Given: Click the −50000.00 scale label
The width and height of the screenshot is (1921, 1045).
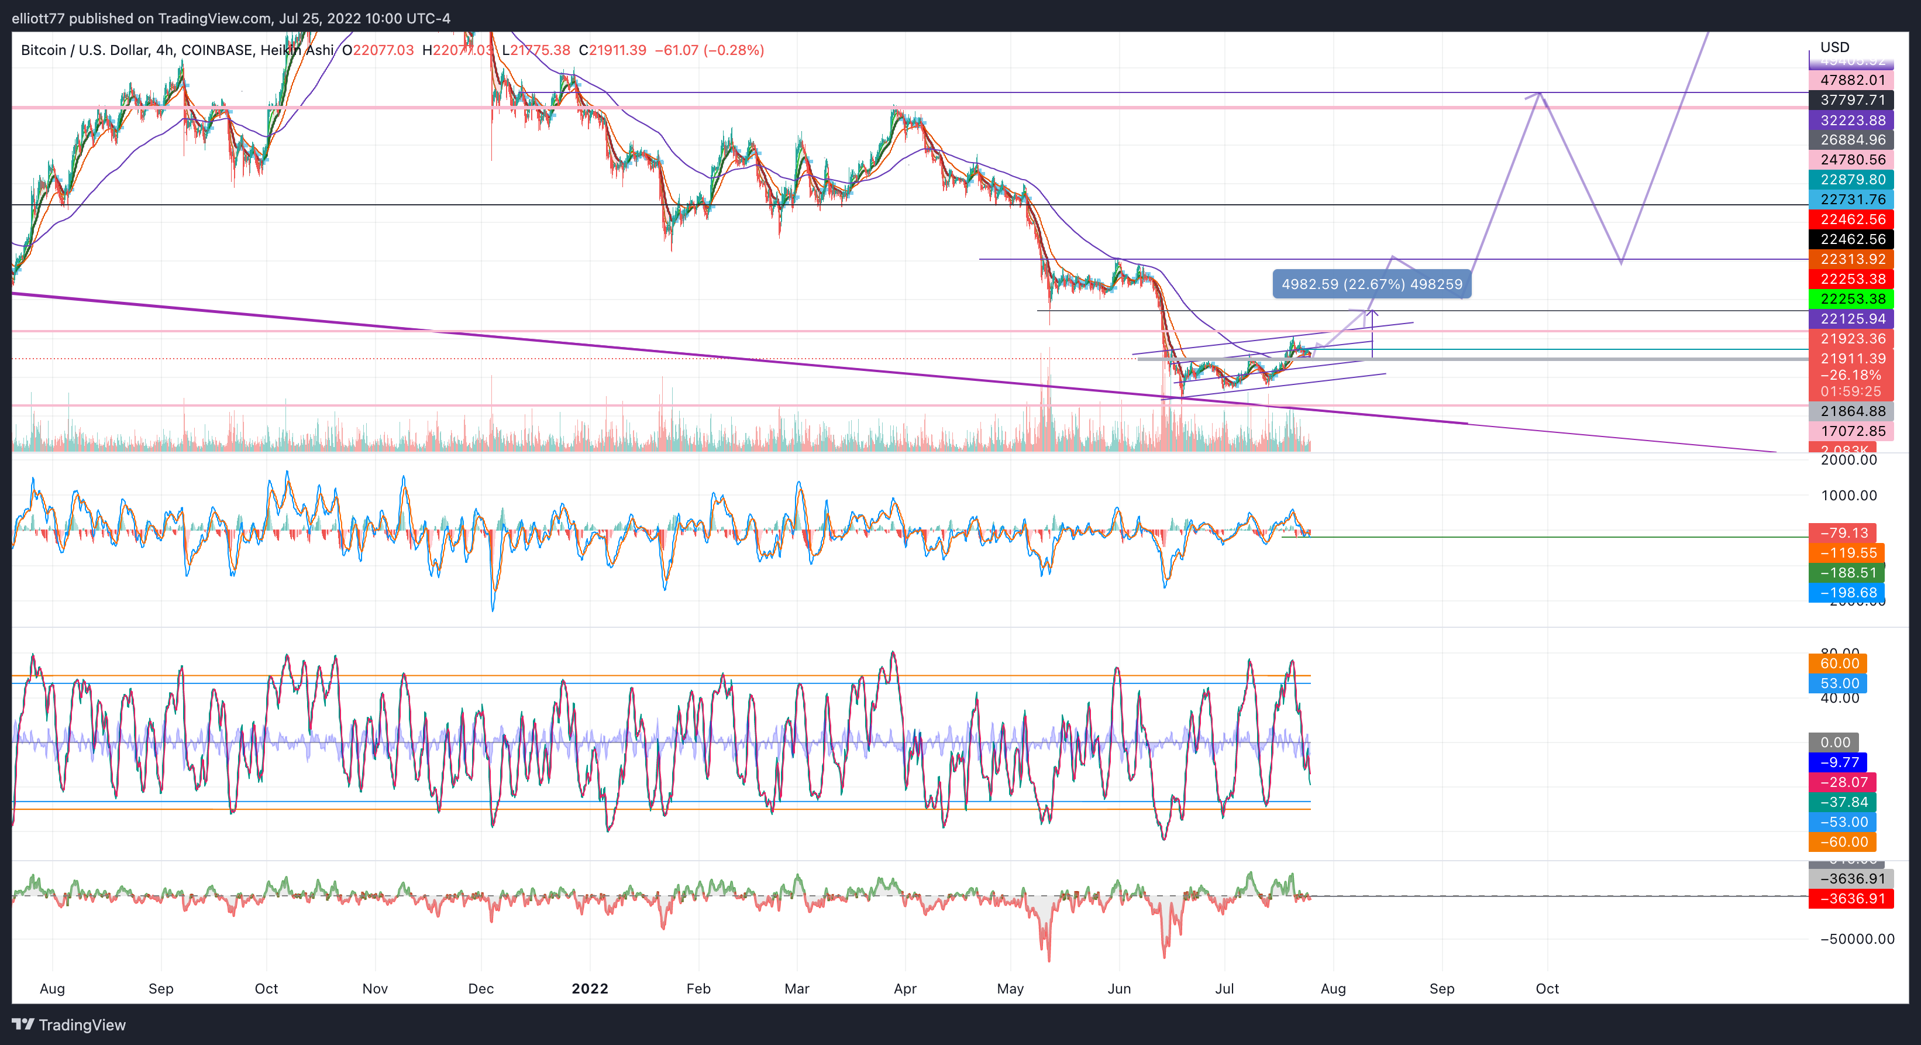Looking at the screenshot, I should pyautogui.click(x=1857, y=939).
